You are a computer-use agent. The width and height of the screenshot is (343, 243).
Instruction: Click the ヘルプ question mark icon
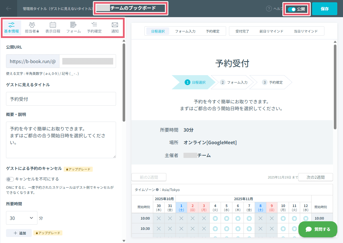tap(269, 9)
